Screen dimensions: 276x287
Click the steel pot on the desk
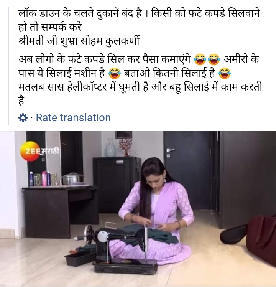point(73,178)
